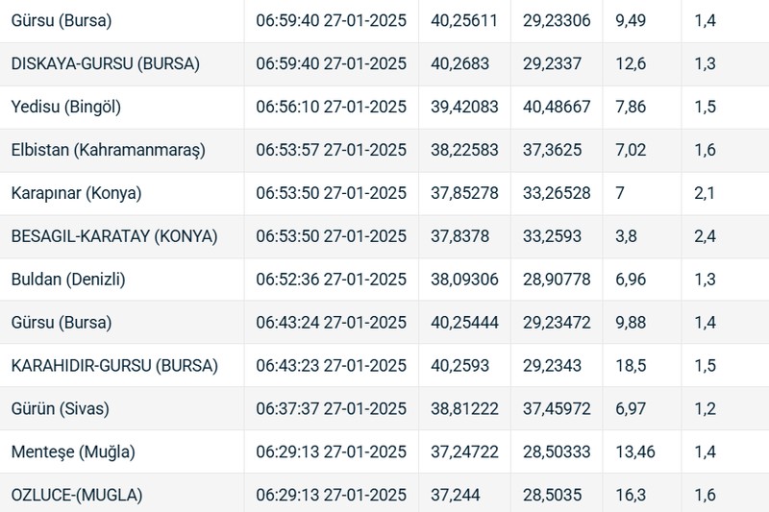
Task: Select the Buldan (Denizli) location cell
Action: [68, 280]
